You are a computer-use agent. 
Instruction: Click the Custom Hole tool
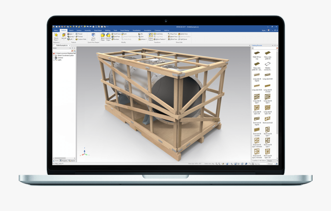(x=81, y=39)
